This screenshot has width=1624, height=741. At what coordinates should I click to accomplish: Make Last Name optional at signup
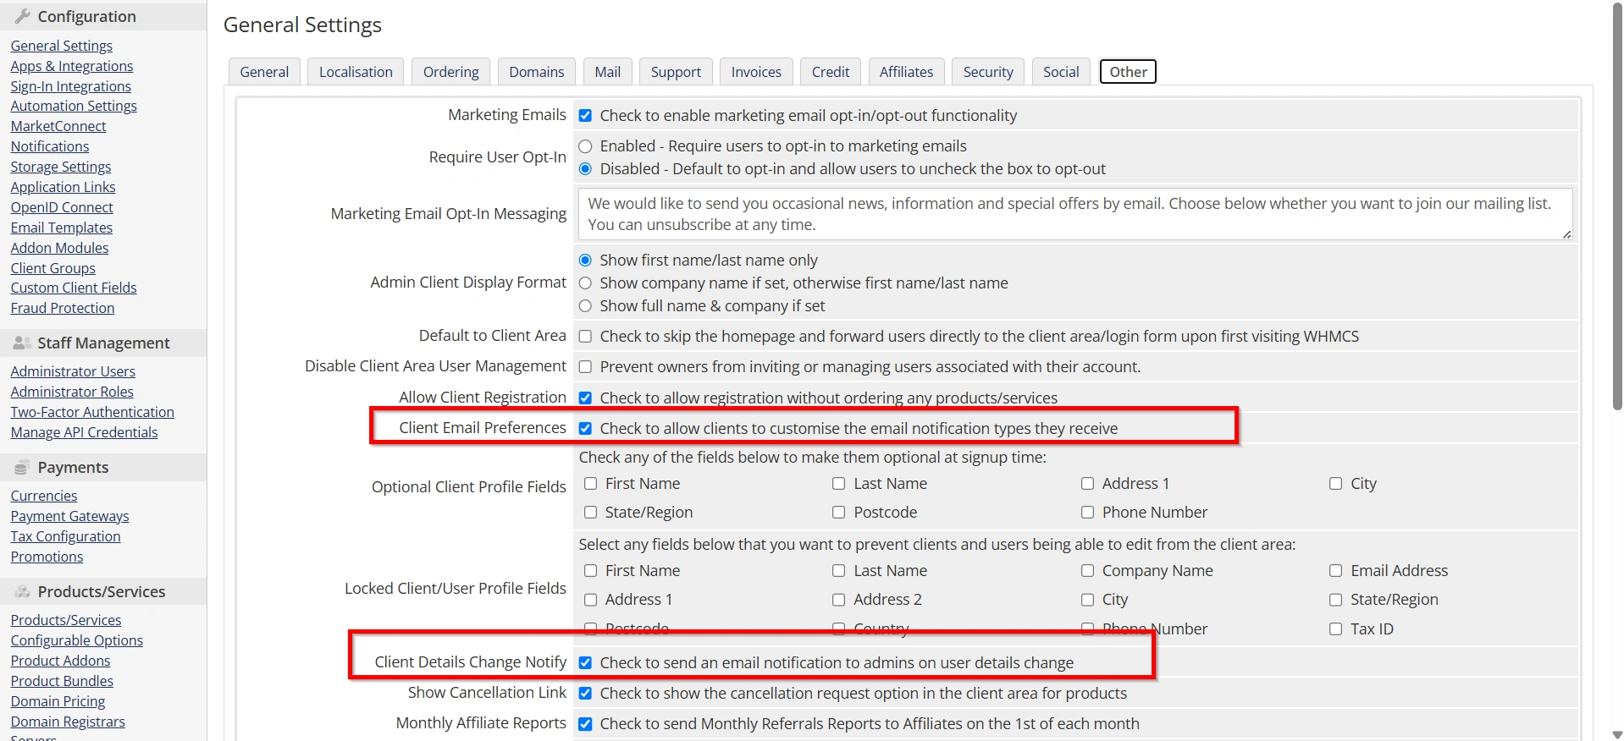coord(839,484)
